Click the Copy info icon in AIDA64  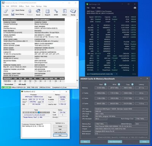click(x=132, y=84)
